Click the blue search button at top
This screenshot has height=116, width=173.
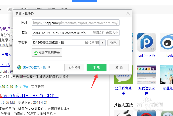point(85,1)
